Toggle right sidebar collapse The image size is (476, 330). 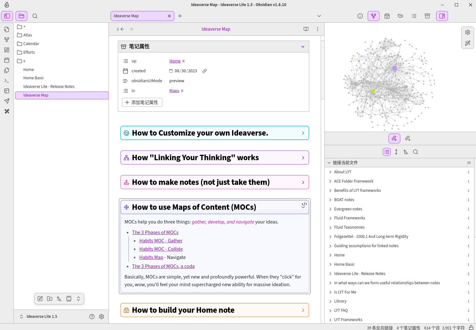coord(442,16)
